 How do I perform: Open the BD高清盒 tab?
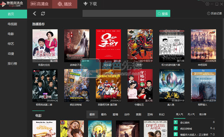pyautogui.click(x=40, y=4)
